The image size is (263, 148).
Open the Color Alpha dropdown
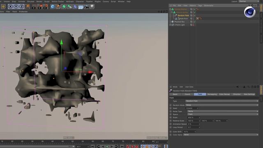pos(221,135)
